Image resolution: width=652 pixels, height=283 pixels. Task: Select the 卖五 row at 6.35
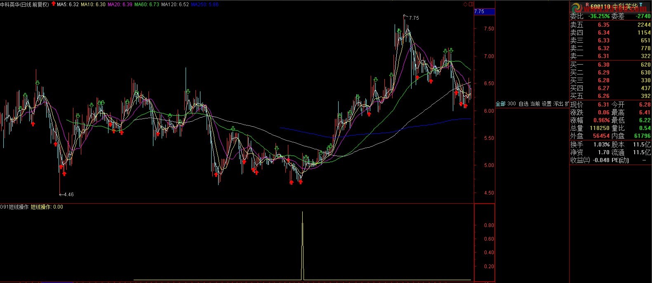(x=610, y=25)
